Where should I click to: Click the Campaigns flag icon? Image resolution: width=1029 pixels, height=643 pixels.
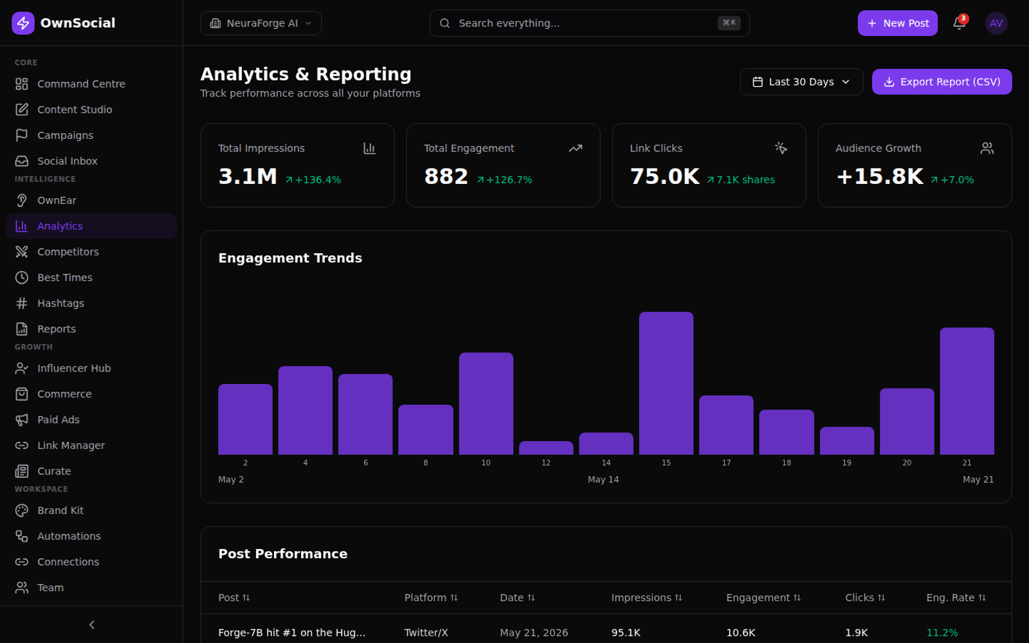[22, 136]
